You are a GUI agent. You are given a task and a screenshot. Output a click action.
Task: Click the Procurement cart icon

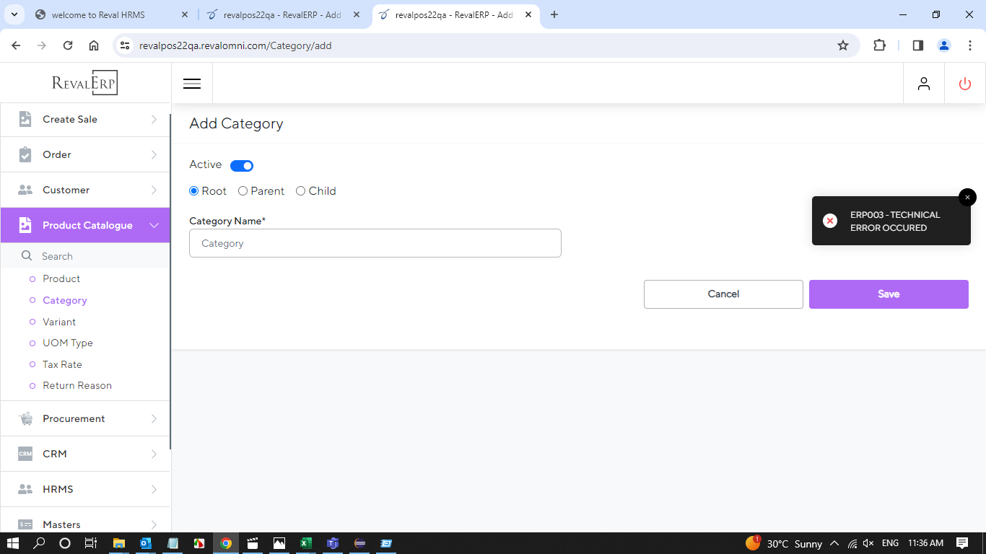point(25,418)
